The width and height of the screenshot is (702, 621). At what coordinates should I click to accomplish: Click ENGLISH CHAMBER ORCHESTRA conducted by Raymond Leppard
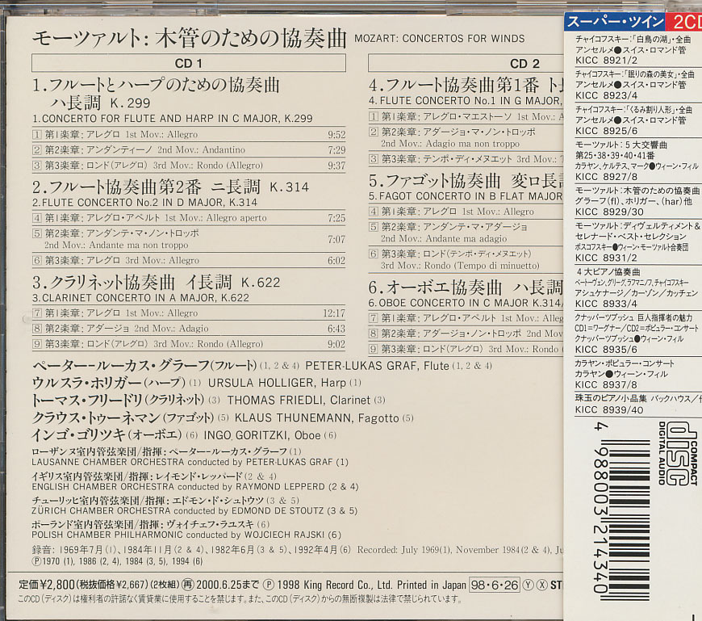pyautogui.click(x=195, y=487)
